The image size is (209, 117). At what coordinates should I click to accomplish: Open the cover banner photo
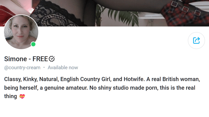click(x=104, y=13)
